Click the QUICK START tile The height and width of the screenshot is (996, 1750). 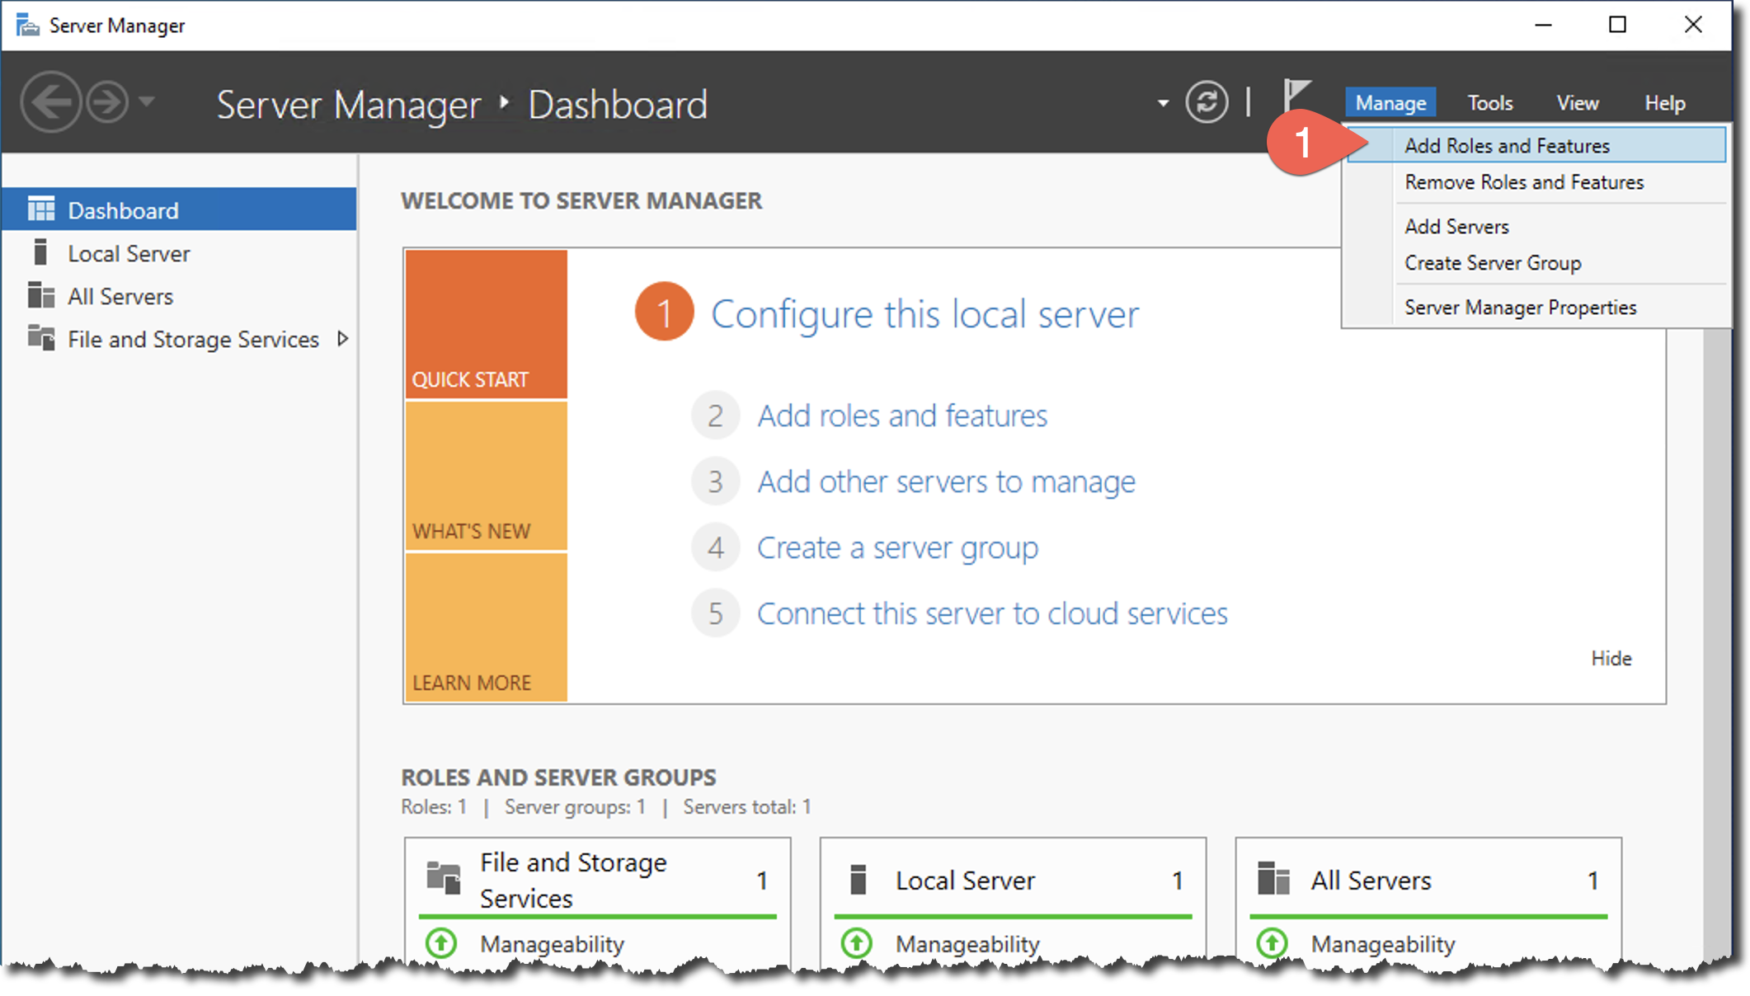click(x=486, y=324)
